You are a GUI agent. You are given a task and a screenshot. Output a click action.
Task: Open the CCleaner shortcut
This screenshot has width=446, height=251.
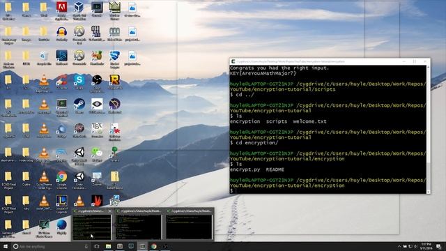(61, 82)
